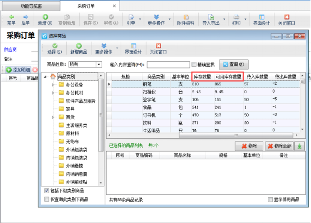Click the green download arrow beside 移除全部
The width and height of the screenshot is (311, 223).
(x=300, y=146)
